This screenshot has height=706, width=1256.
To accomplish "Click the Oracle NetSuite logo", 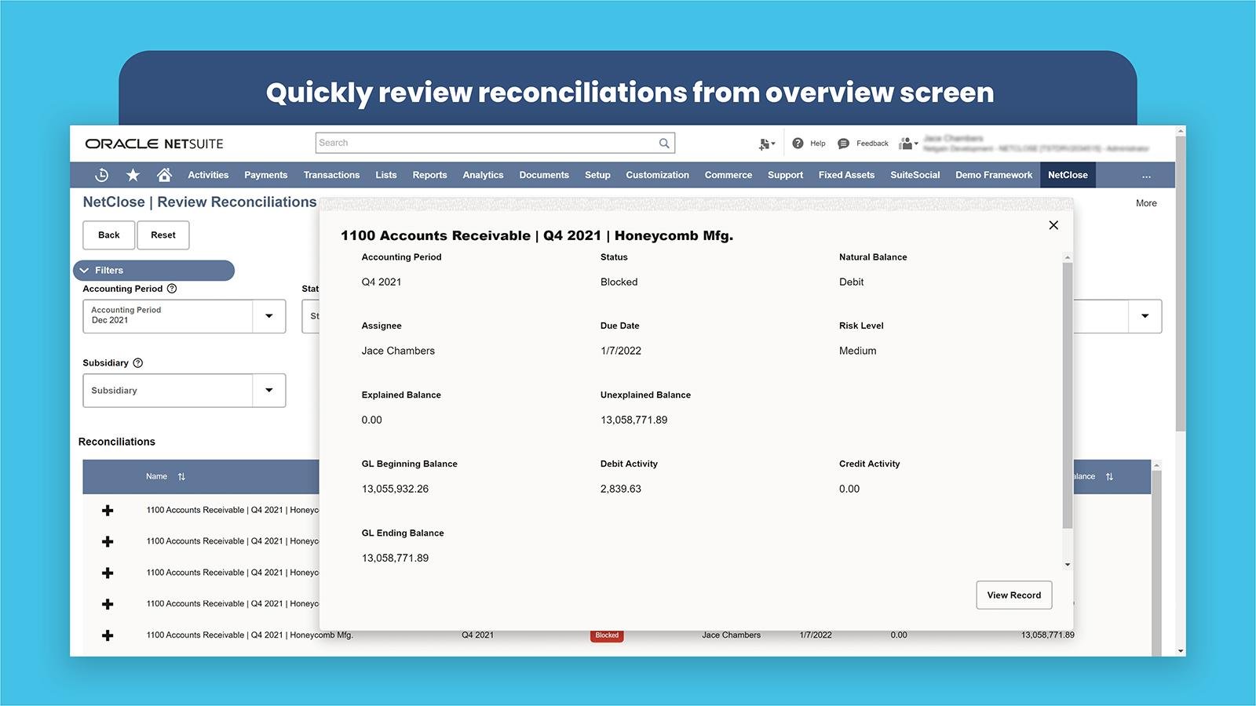I will 154,144.
